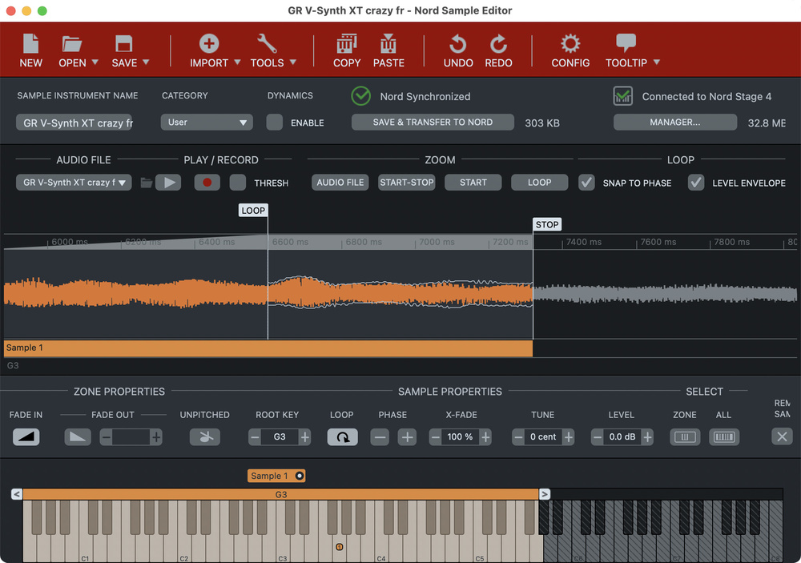Image resolution: width=801 pixels, height=563 pixels.
Task: Click the Sample 1 orange strip
Action: tap(268, 348)
